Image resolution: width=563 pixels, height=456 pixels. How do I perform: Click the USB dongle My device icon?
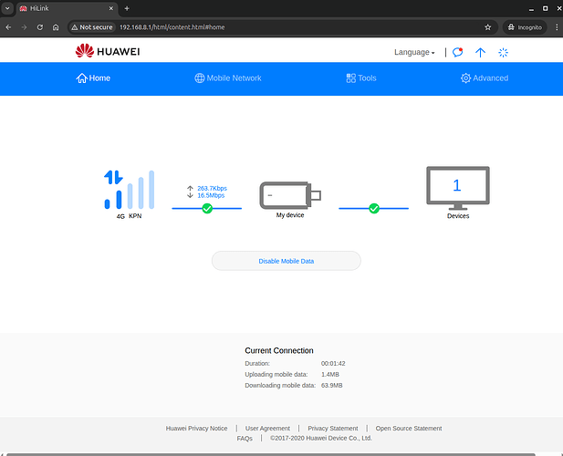tap(290, 194)
